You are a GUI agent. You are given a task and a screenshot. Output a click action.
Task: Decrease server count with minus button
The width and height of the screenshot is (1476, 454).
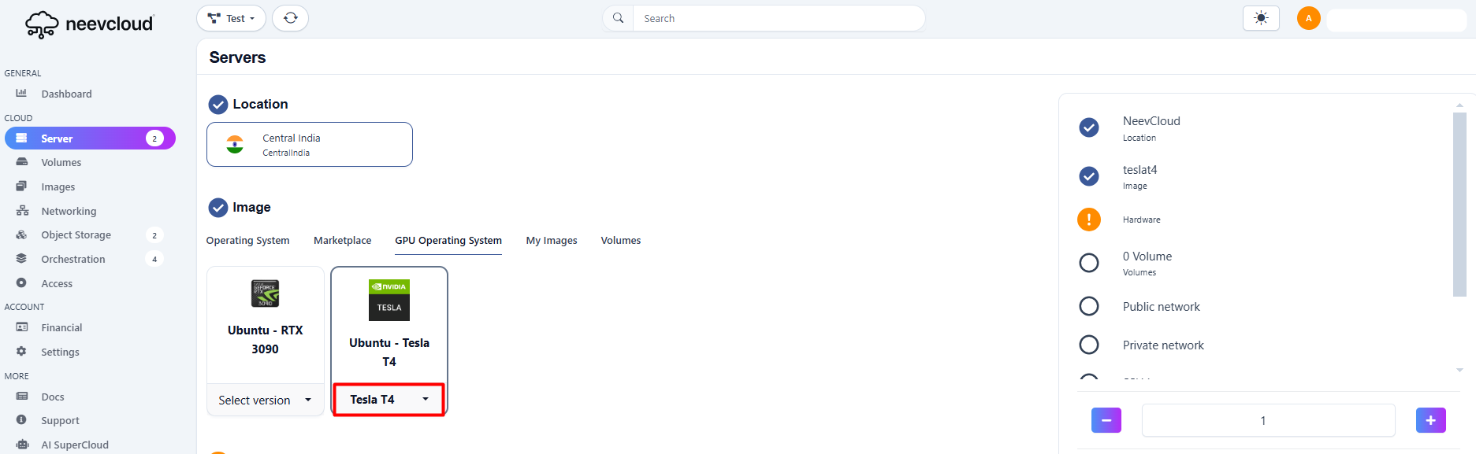tap(1106, 420)
